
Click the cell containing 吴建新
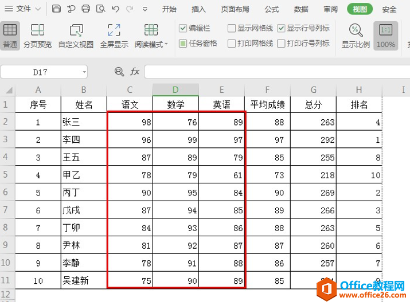(84, 280)
